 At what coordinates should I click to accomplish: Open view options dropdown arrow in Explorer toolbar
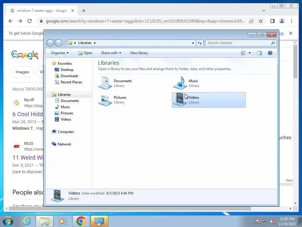(250, 53)
